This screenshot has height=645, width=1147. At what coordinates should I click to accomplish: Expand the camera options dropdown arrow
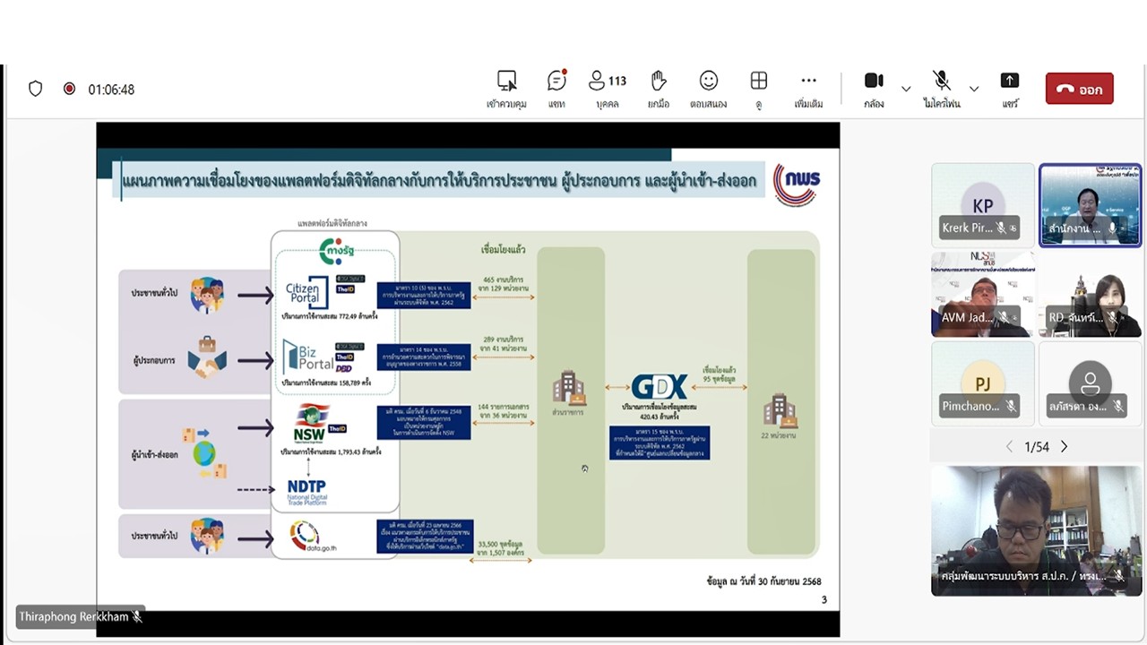pyautogui.click(x=906, y=90)
